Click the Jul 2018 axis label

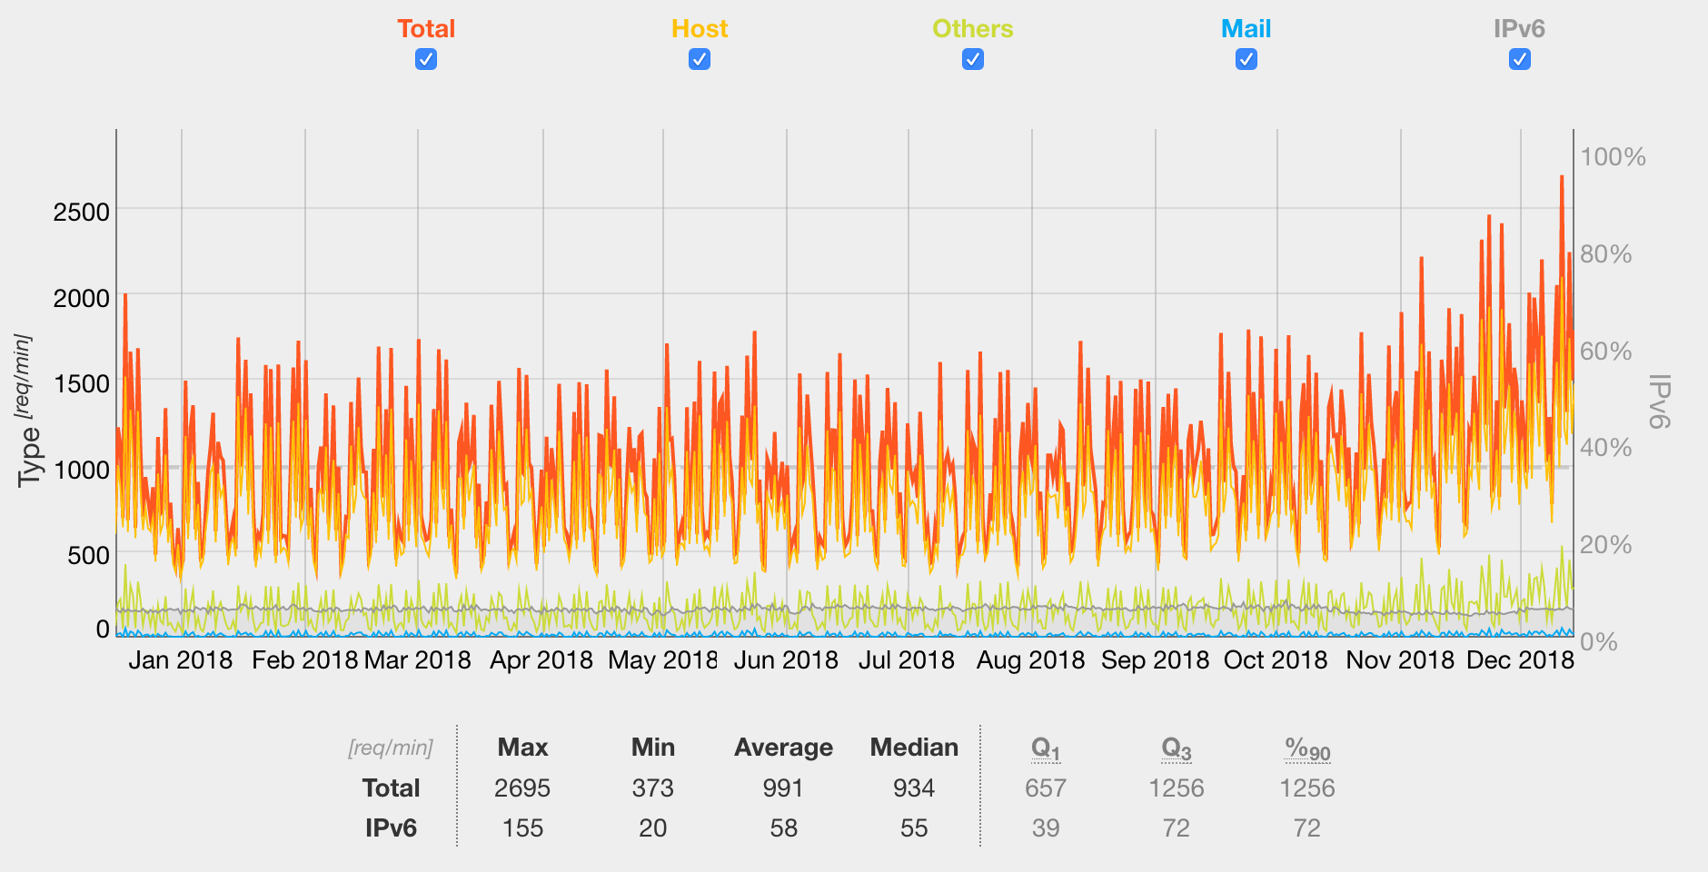pyautogui.click(x=907, y=659)
